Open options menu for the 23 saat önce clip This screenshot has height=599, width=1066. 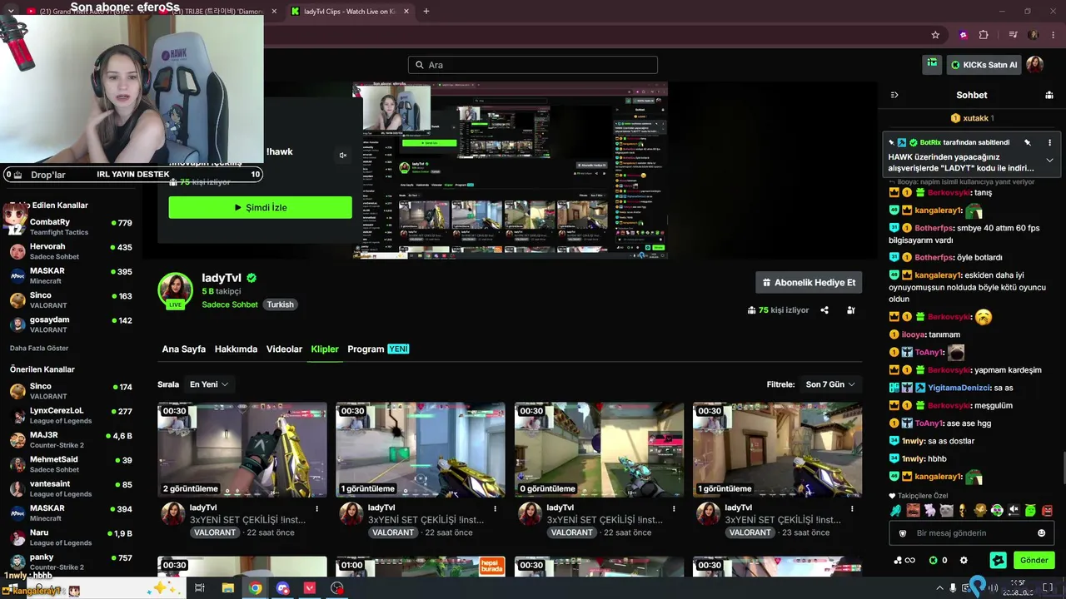(852, 508)
